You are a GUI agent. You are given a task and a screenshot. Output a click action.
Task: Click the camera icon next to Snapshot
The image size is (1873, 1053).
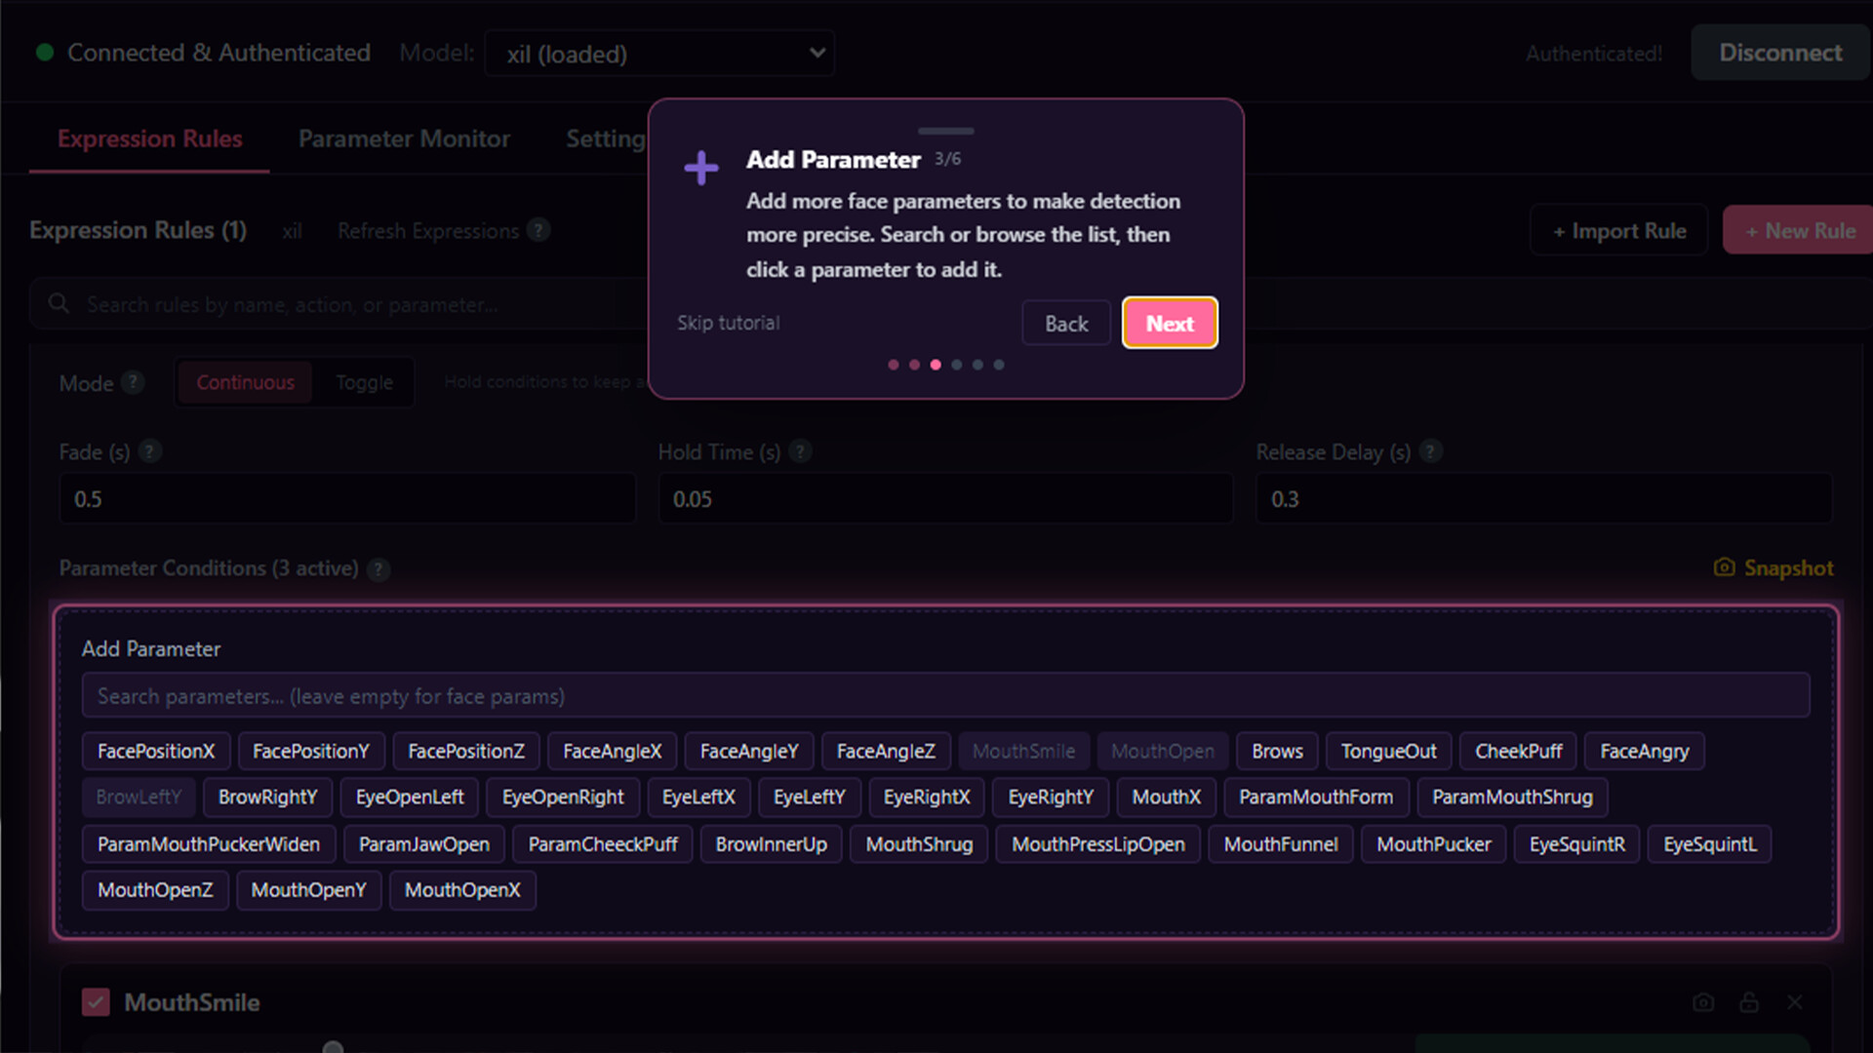coord(1724,567)
